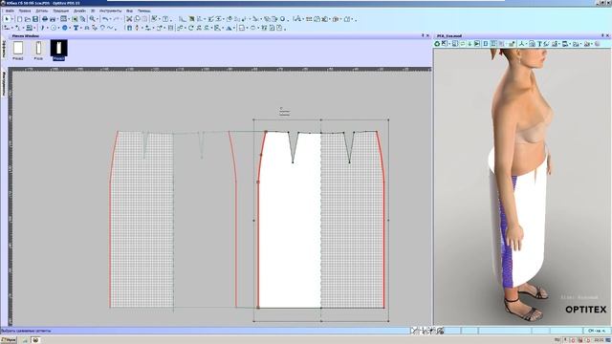Viewport: 612px width, 344px height.
Task: Click status bar text 'Выбрать сшиваемые сегменты'
Action: 27,331
